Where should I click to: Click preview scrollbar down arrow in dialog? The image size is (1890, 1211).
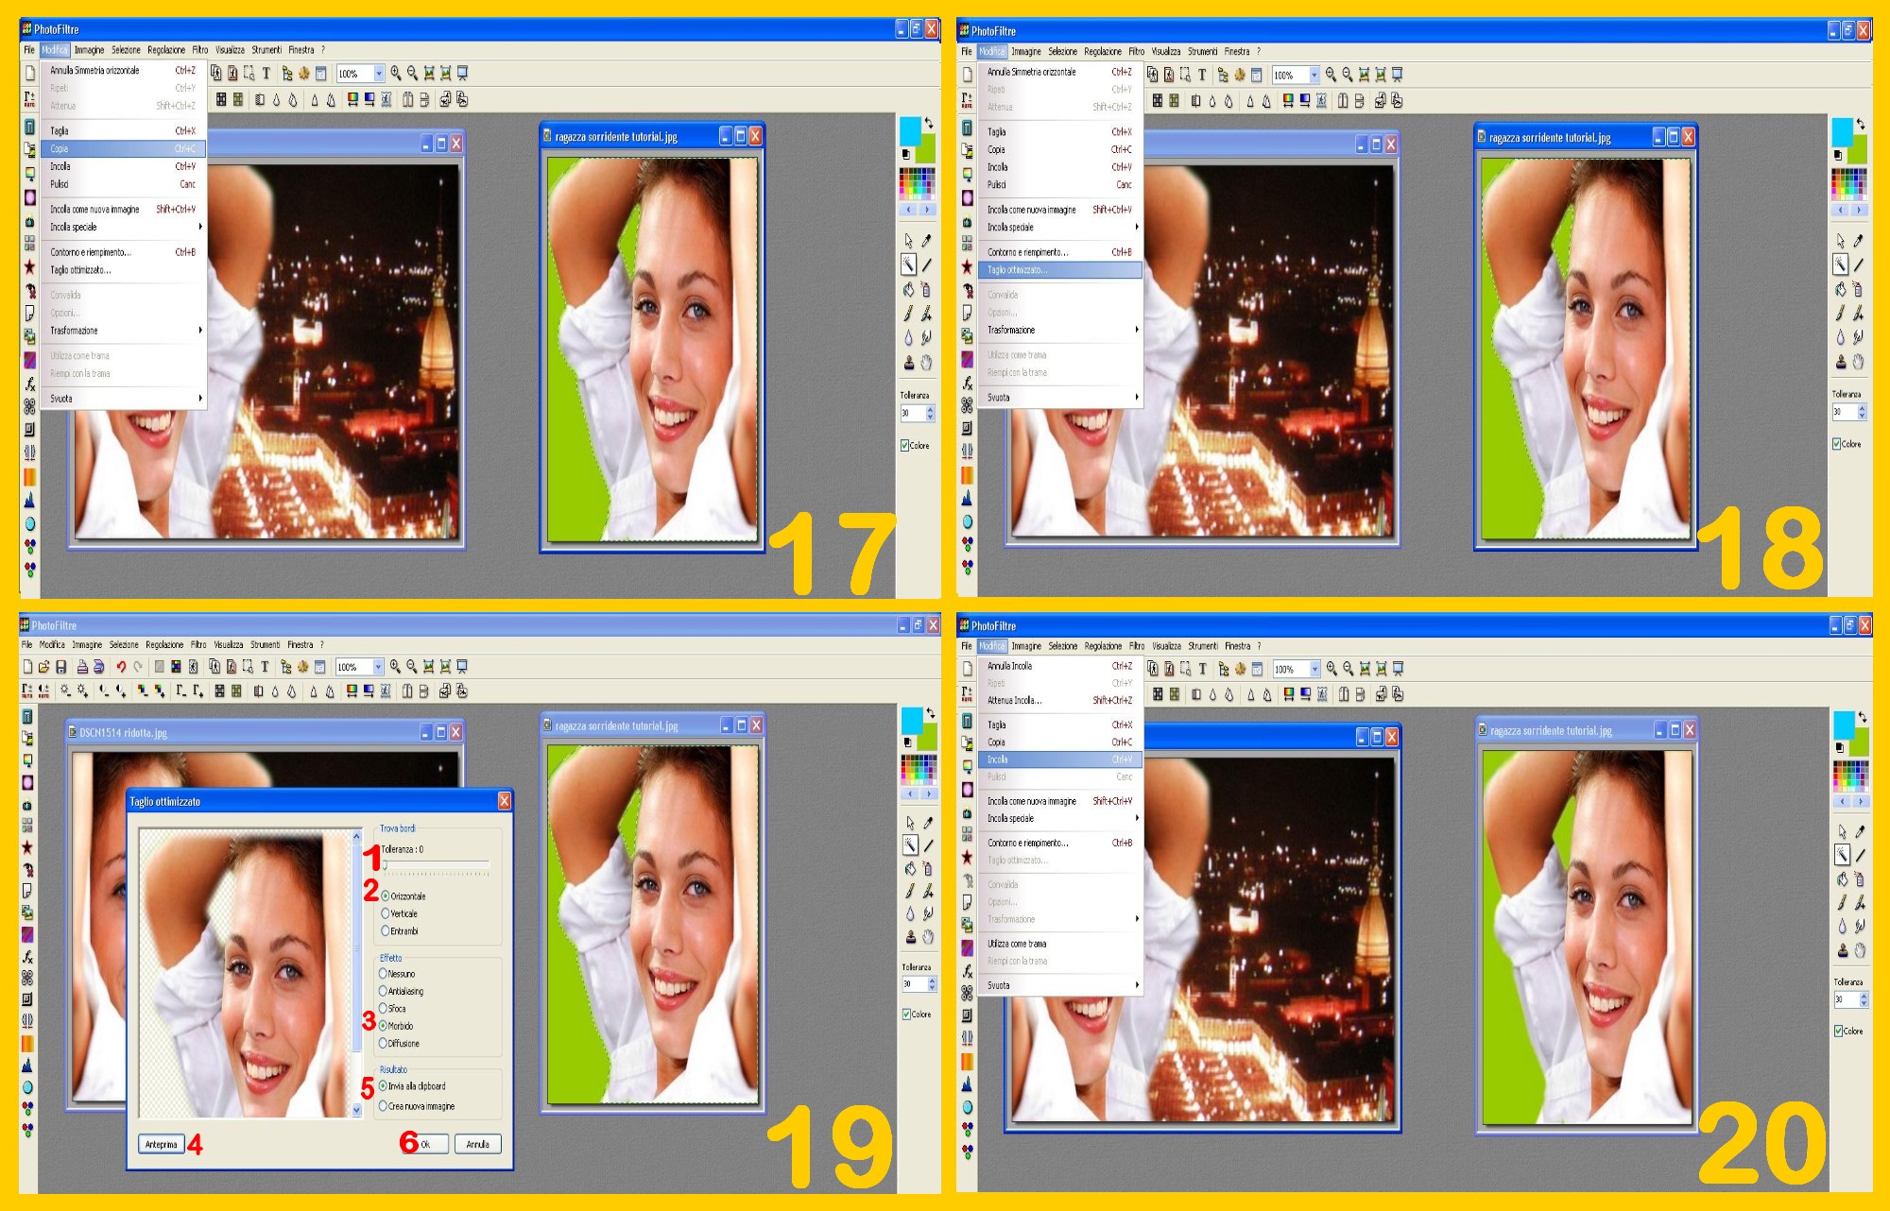357,1110
